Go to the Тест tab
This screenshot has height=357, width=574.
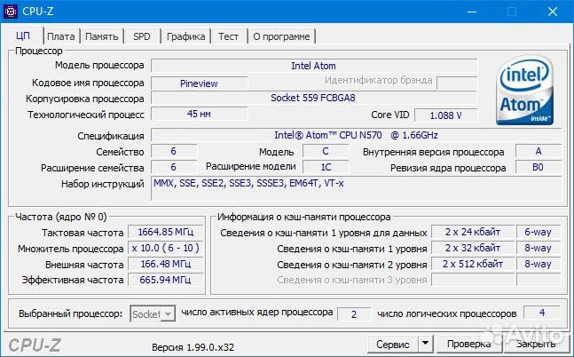pyautogui.click(x=228, y=36)
